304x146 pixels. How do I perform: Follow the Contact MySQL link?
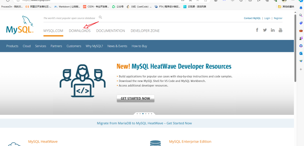[252, 18]
